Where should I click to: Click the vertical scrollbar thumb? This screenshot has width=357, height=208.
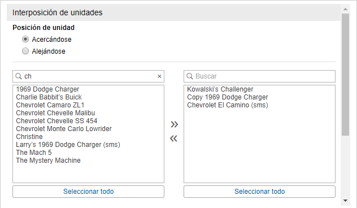coord(345,75)
